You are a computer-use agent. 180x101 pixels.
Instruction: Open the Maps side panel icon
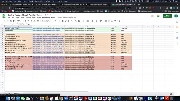(x=177, y=43)
